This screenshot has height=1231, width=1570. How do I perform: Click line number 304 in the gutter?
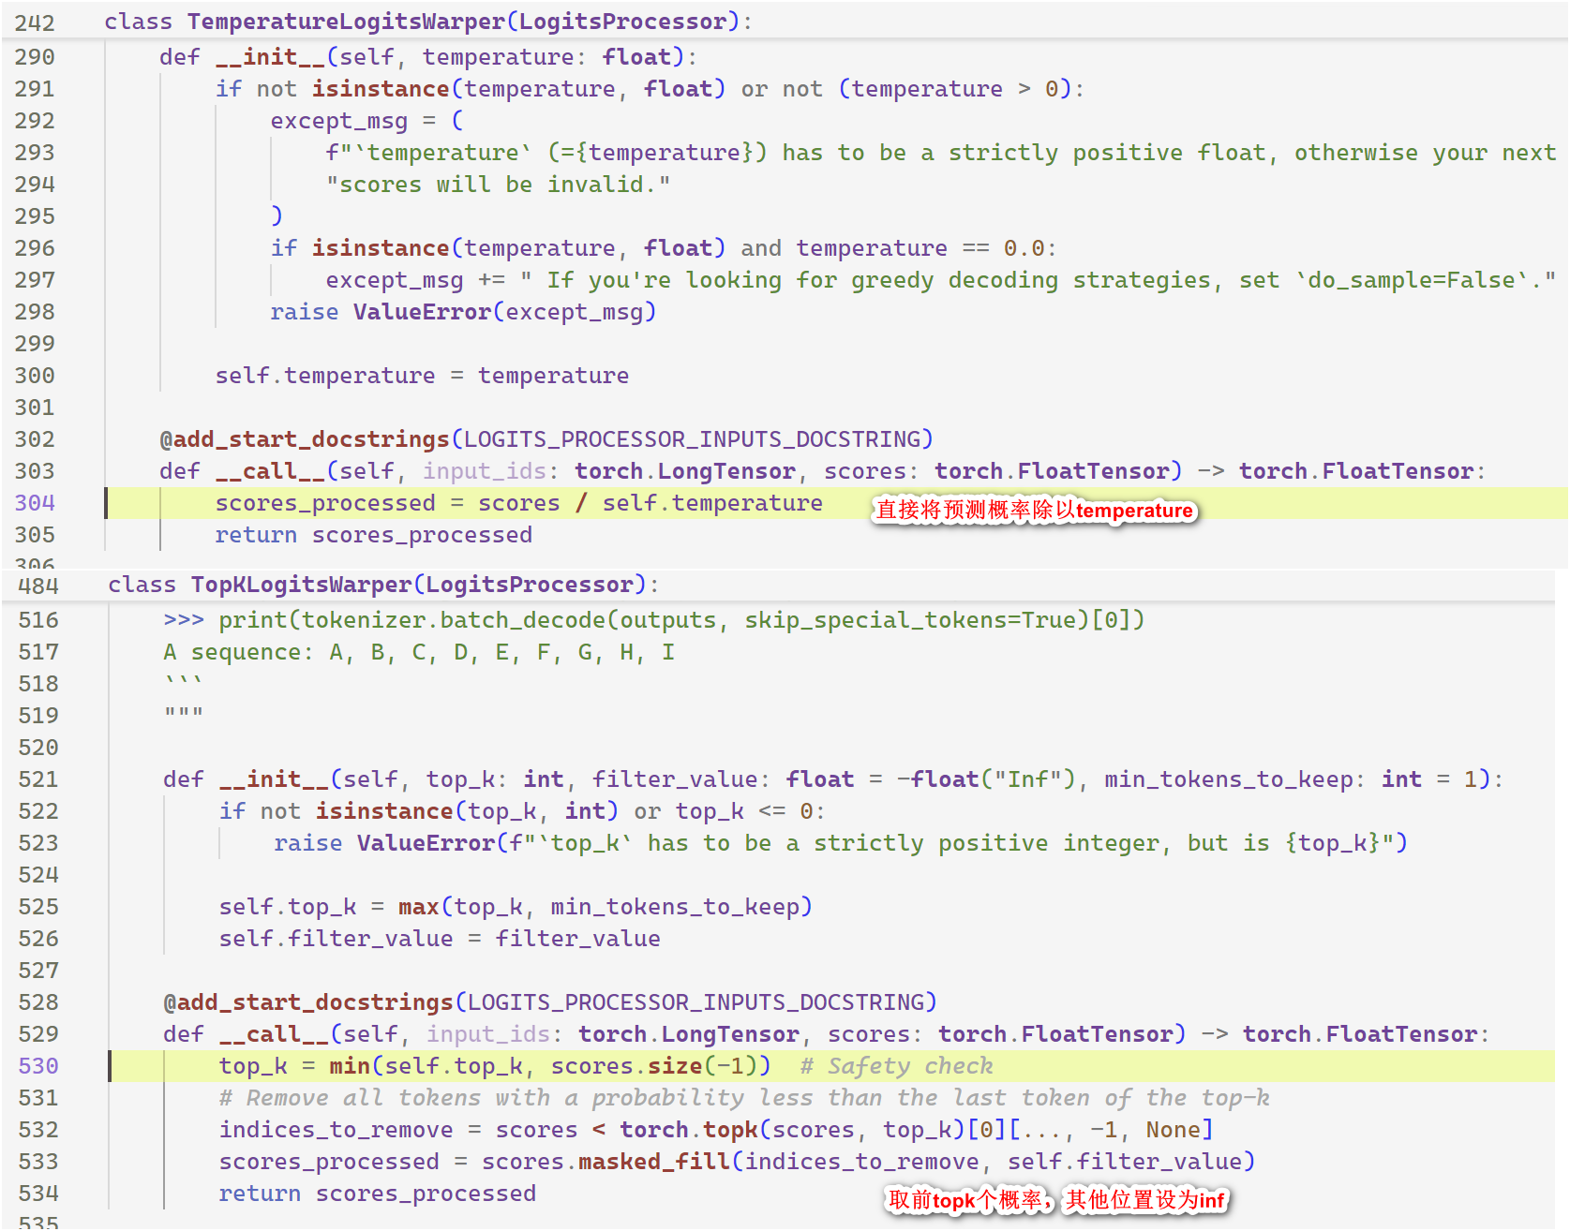(x=35, y=503)
